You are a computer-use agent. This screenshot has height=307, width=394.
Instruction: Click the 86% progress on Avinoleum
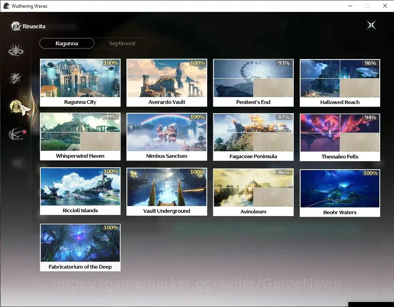(284, 172)
